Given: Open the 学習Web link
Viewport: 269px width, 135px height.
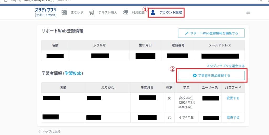Looking at the screenshot, I should [x=73, y=73].
